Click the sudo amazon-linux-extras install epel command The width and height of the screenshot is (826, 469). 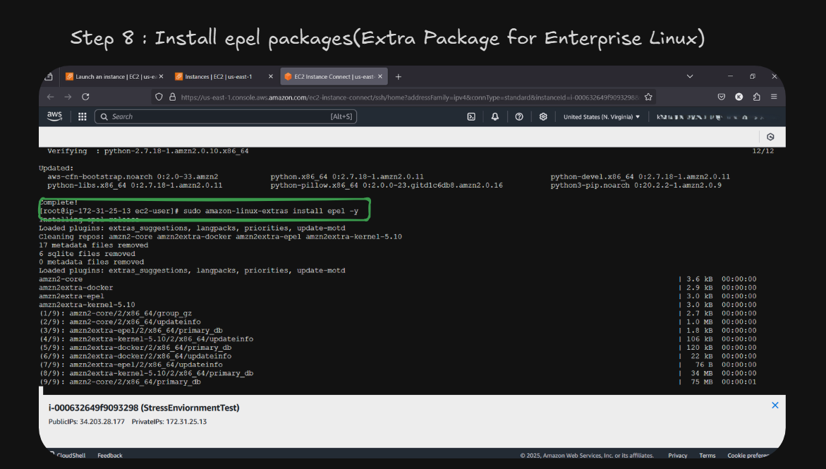271,211
